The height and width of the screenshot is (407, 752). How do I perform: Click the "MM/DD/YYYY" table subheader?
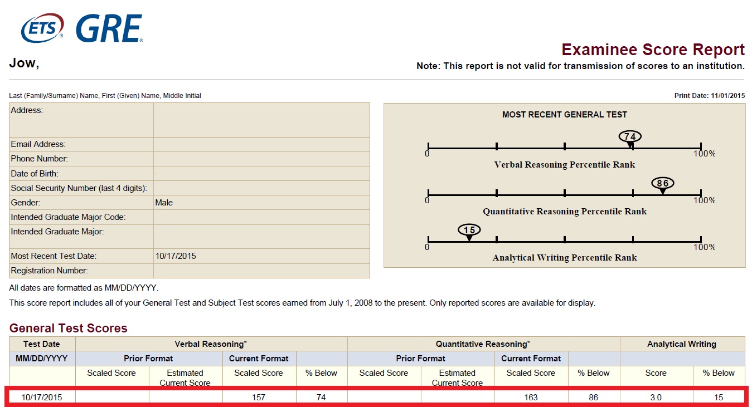click(42, 359)
